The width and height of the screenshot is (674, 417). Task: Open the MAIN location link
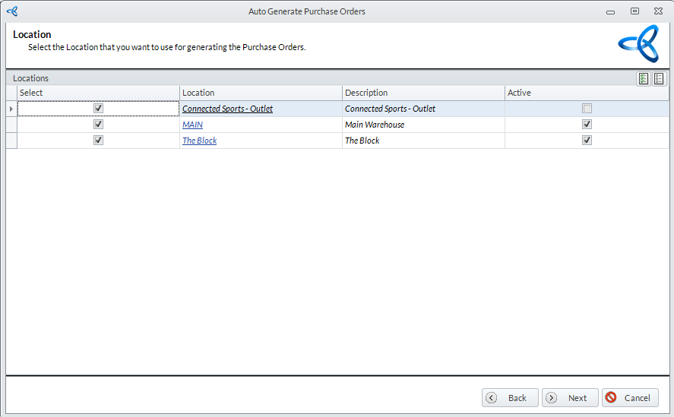click(192, 125)
